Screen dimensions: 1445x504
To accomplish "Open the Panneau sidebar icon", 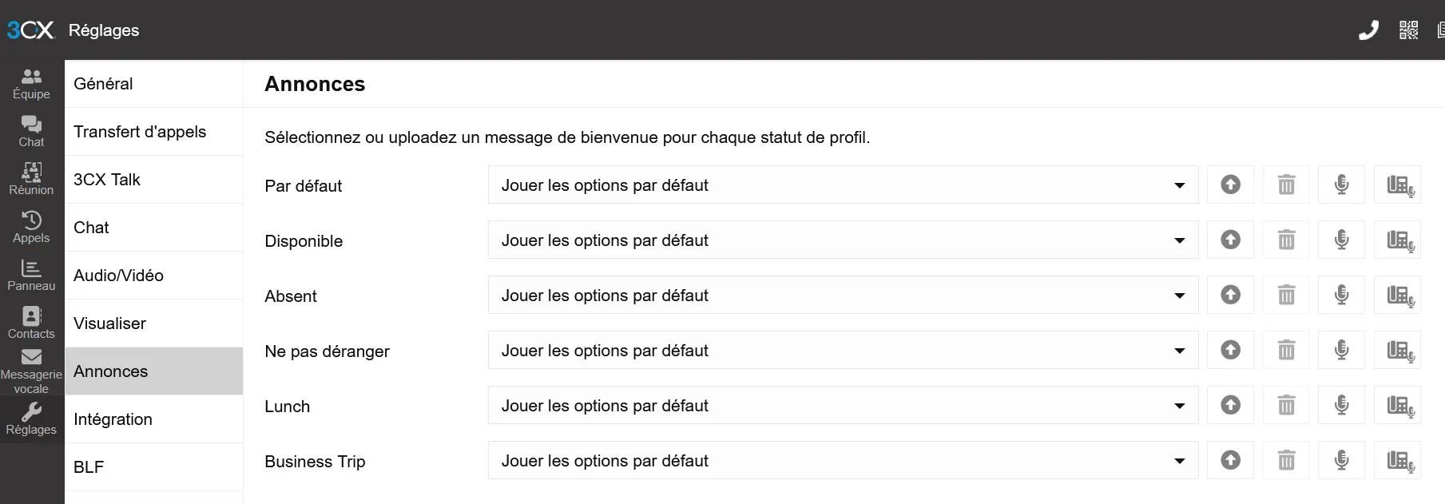I will 31,275.
